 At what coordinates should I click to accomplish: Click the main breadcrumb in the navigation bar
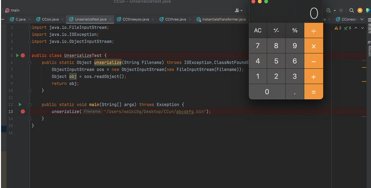click(12, 10)
